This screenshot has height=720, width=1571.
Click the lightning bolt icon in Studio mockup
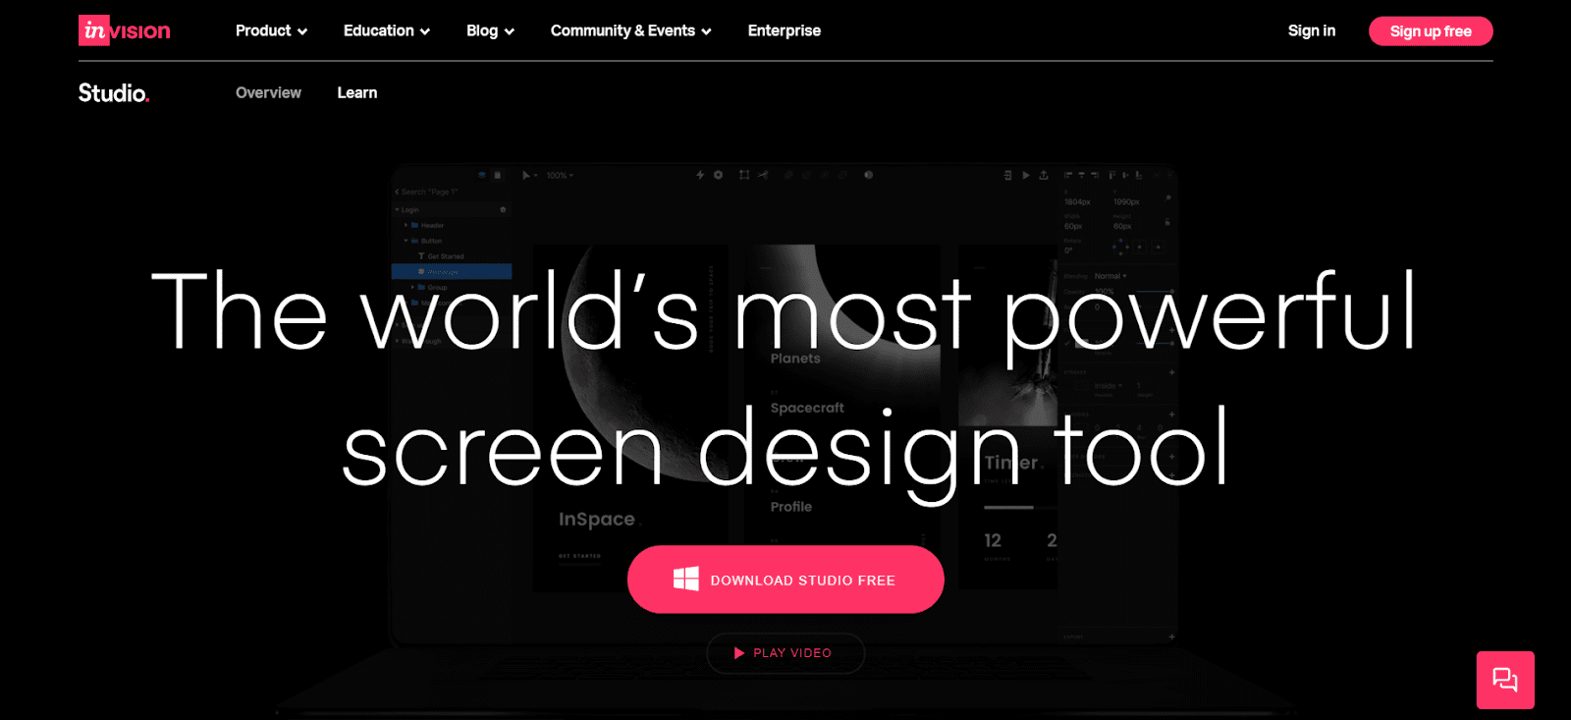tap(700, 175)
